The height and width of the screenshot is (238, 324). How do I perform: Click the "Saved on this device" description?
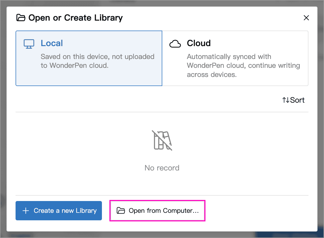98,61
